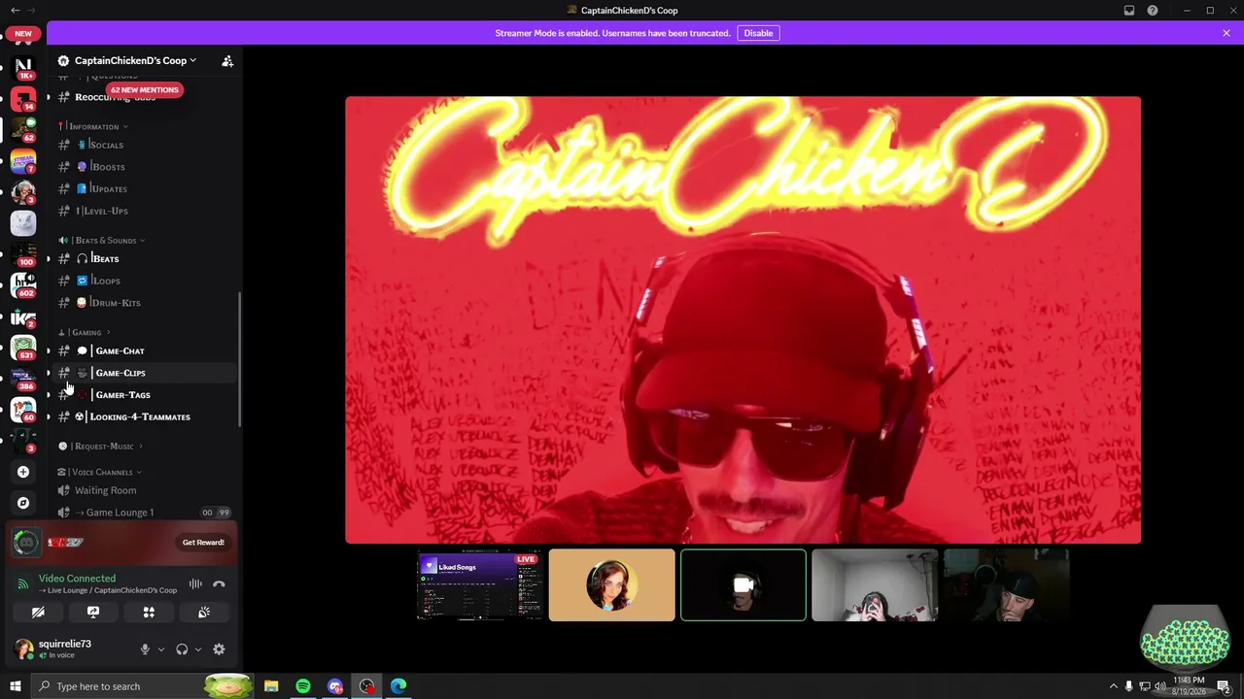Open the Level-Ups channel
This screenshot has width=1244, height=699.
(x=144, y=211)
